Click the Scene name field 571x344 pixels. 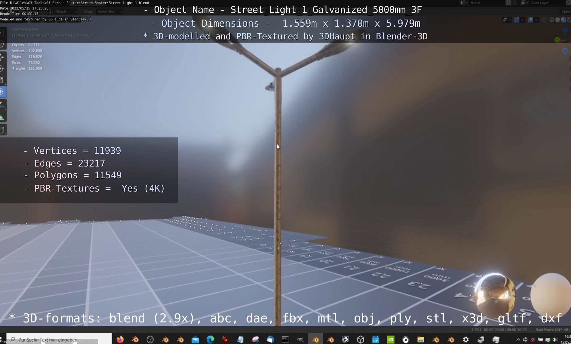tap(486, 3)
